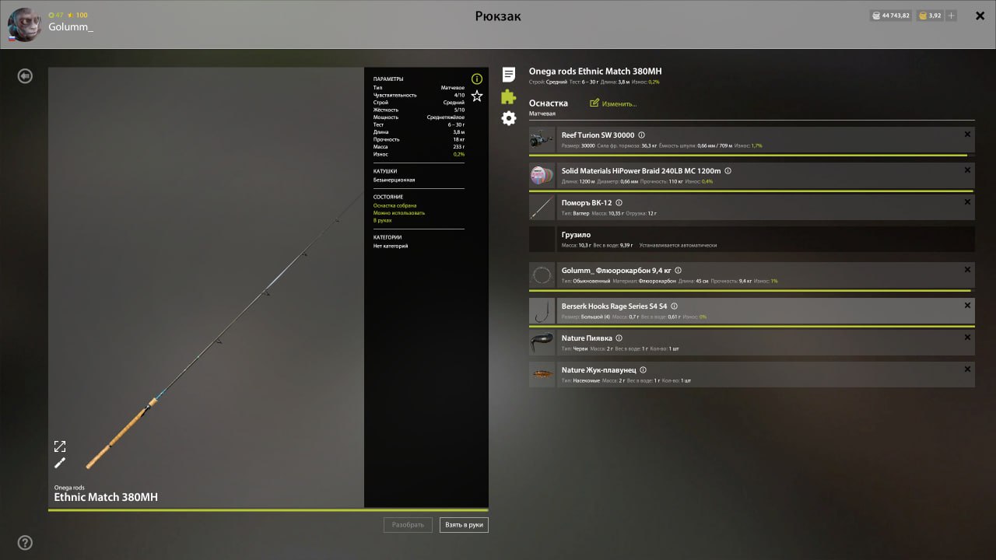
Task: Toggle the favorite star for rod
Action: 477,96
